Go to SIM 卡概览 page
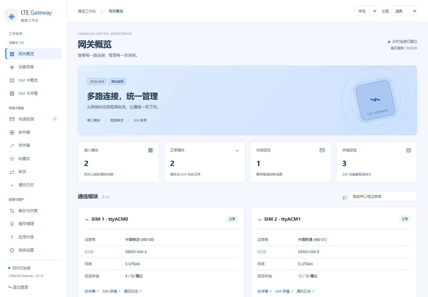This screenshot has height=297, width=428. 33,80
